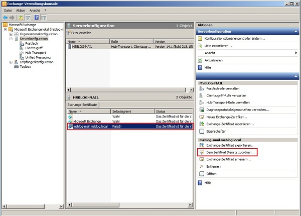Click the Up one level toolbar icon
301x216 pixels.
click(21, 18)
